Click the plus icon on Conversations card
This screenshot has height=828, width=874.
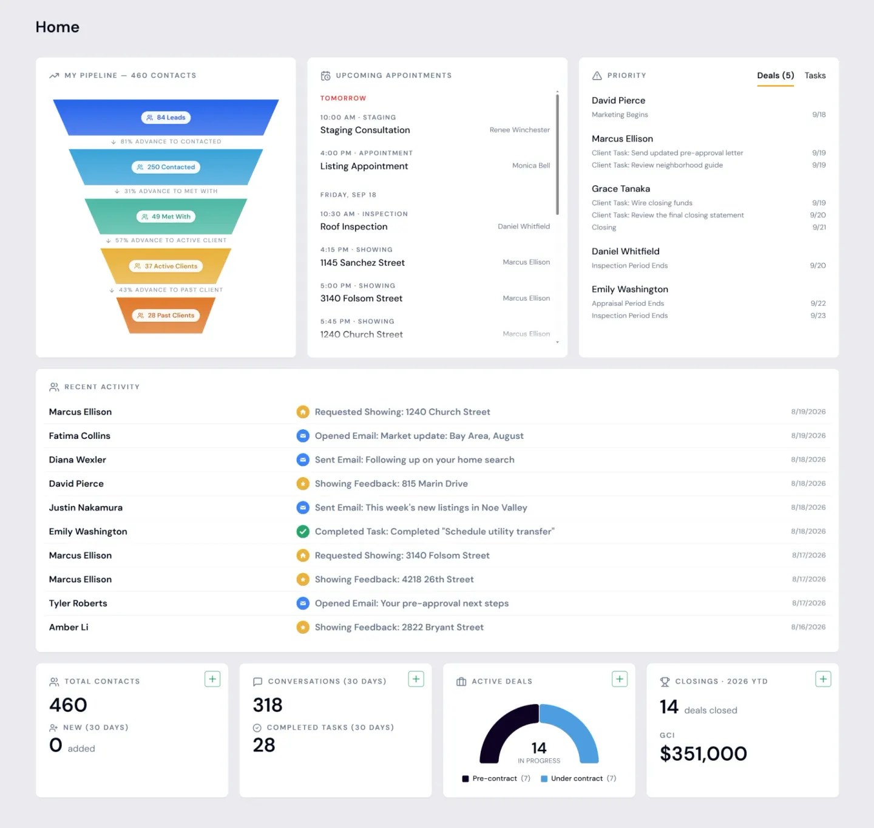pyautogui.click(x=416, y=679)
